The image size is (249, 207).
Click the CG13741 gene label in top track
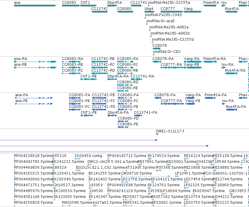click(139, 3)
